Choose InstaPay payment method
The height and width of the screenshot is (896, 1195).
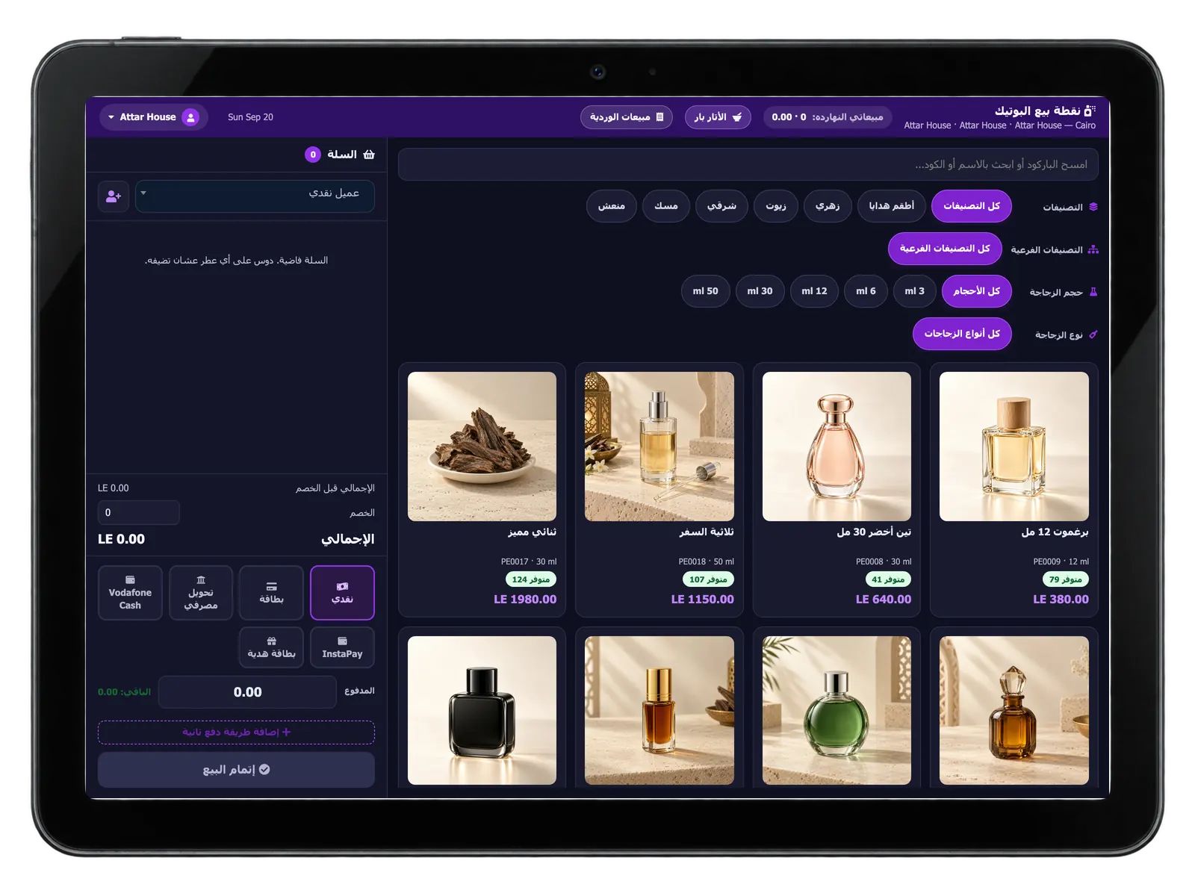click(342, 647)
